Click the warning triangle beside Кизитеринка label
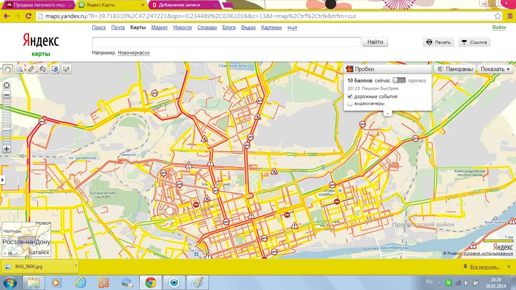Screen dimensions: 516x290 [512, 221]
